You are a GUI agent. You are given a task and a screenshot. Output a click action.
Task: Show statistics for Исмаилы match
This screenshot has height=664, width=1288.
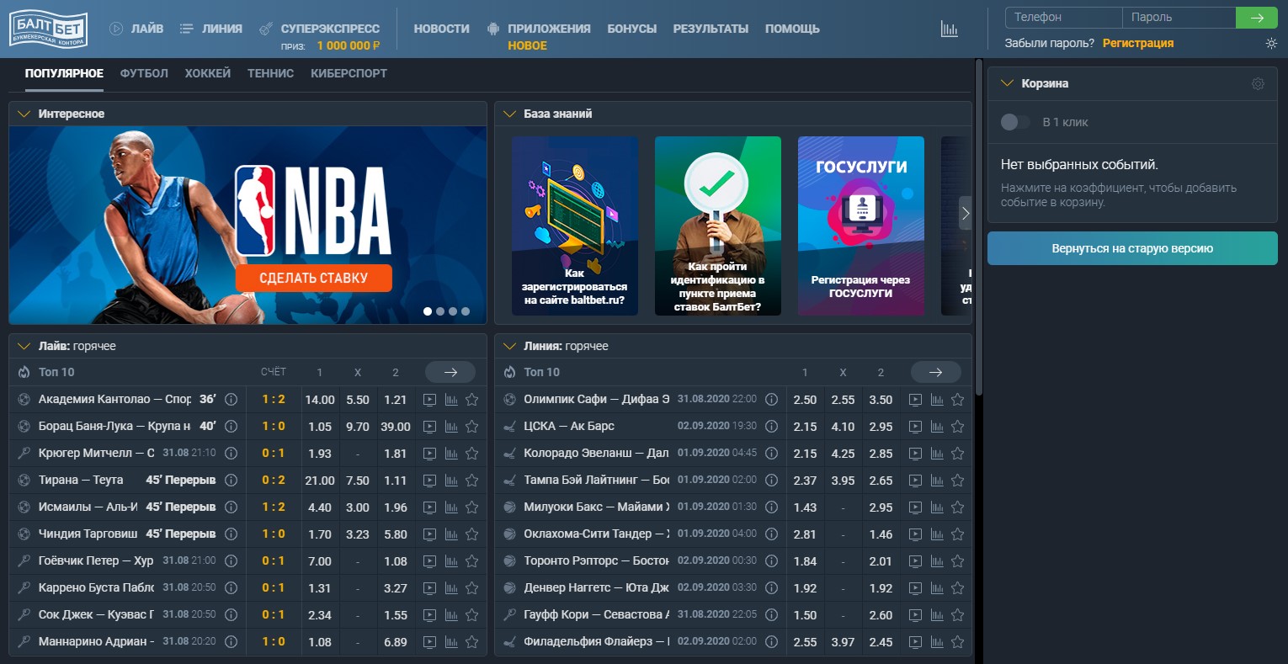click(x=451, y=507)
